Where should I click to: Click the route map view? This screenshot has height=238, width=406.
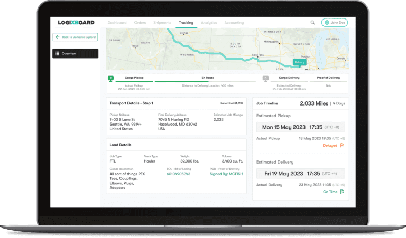(x=227, y=49)
